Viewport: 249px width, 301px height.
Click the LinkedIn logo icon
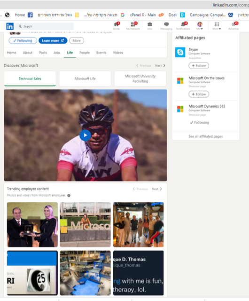[10, 26]
